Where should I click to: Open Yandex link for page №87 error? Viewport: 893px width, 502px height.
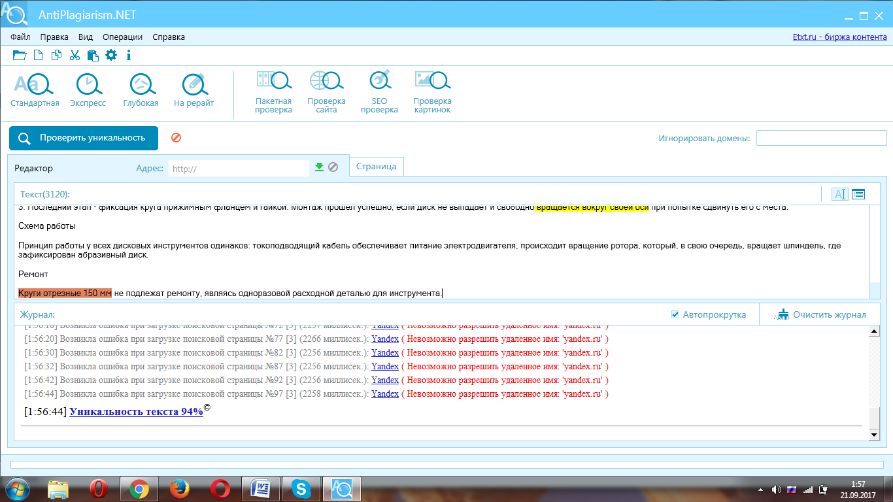(x=385, y=366)
